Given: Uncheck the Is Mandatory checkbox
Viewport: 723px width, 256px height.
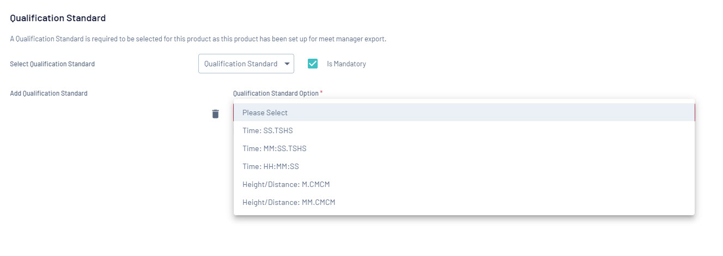Looking at the screenshot, I should point(313,64).
